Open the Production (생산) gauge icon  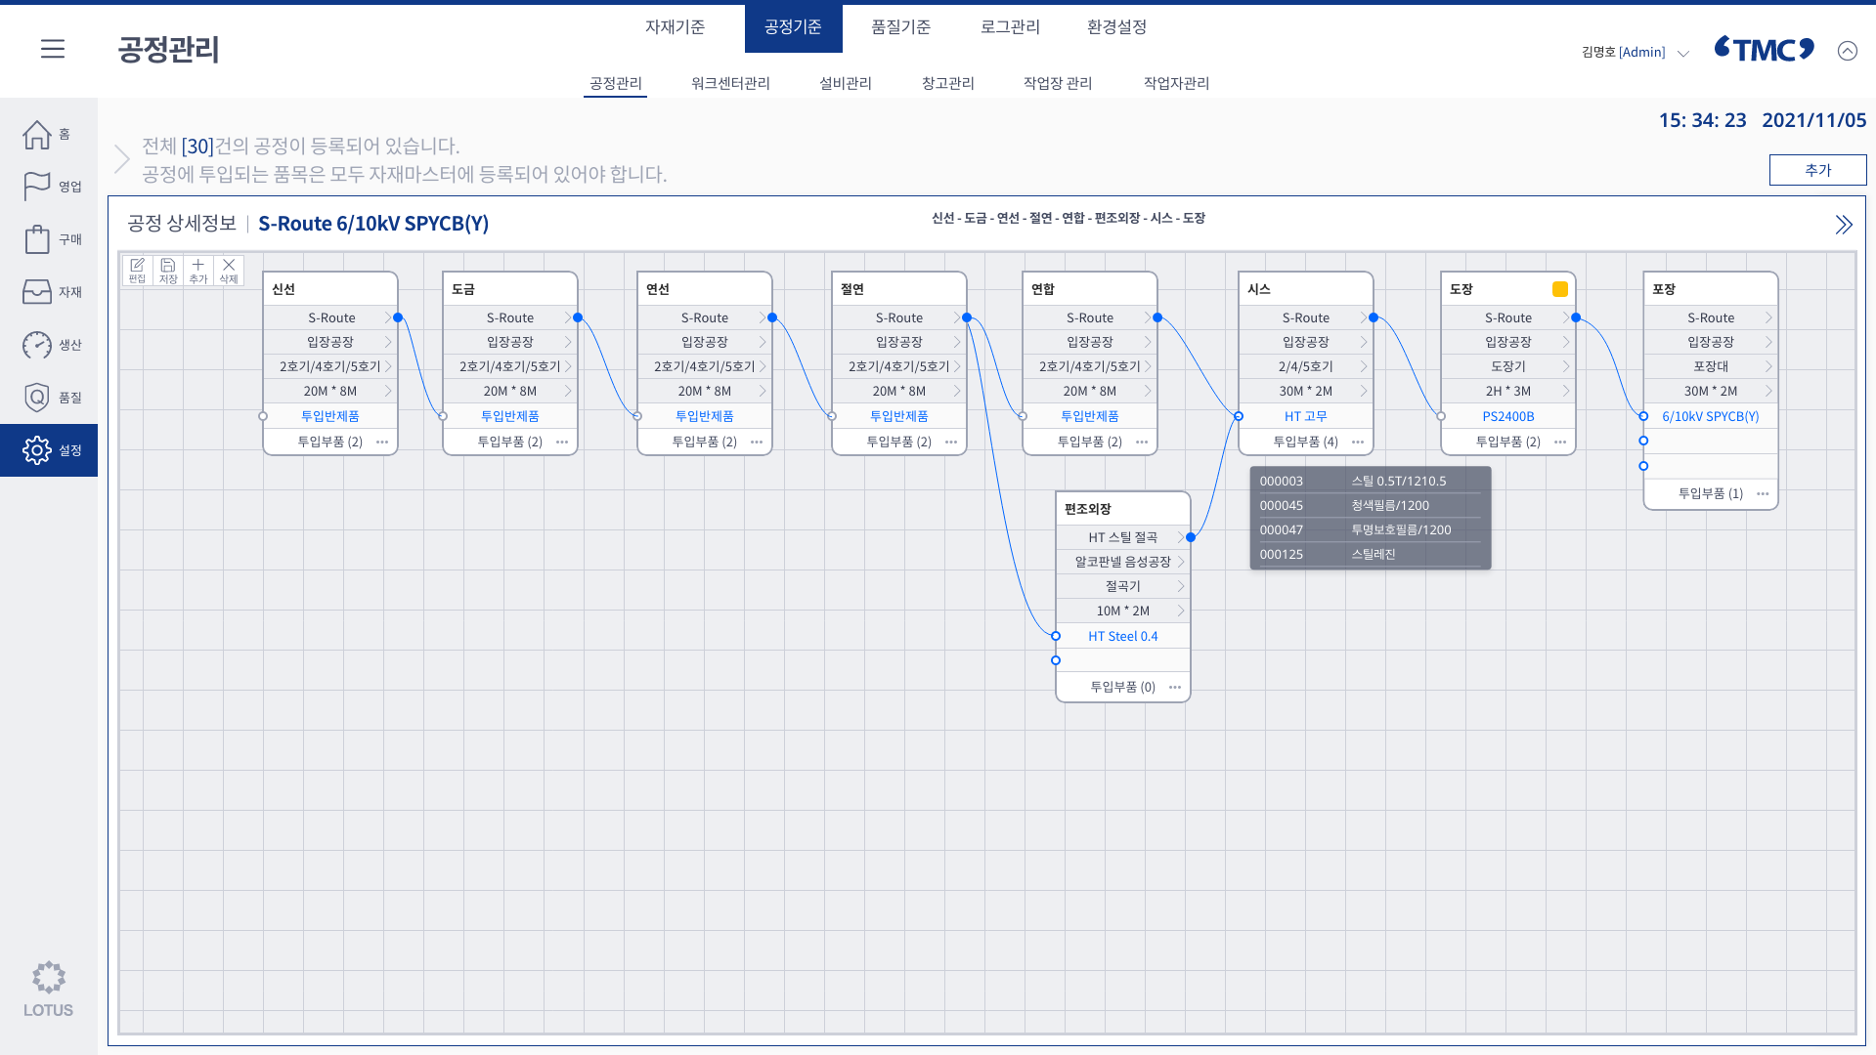click(x=38, y=345)
